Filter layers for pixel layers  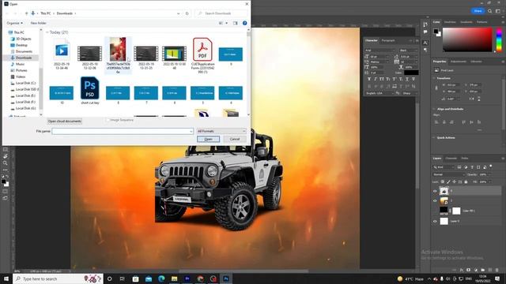coord(459,167)
